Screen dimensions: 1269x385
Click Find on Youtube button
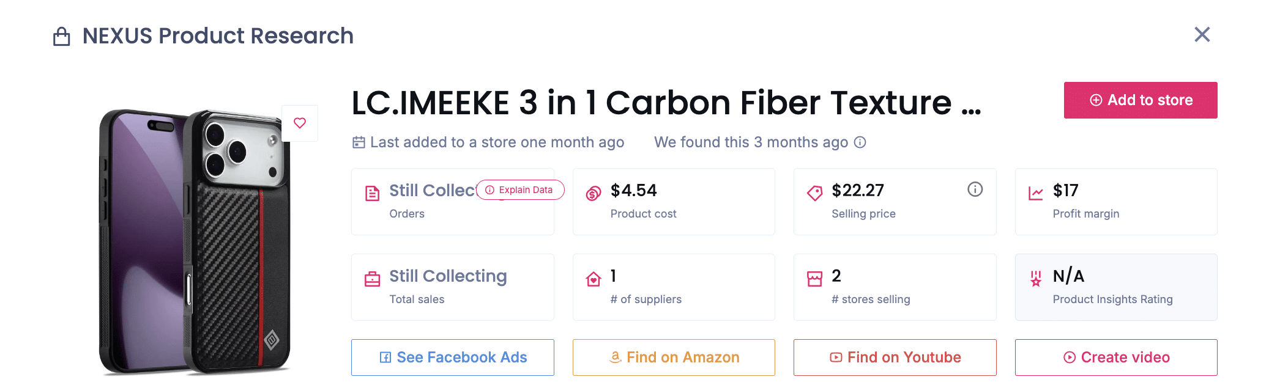coord(895,358)
